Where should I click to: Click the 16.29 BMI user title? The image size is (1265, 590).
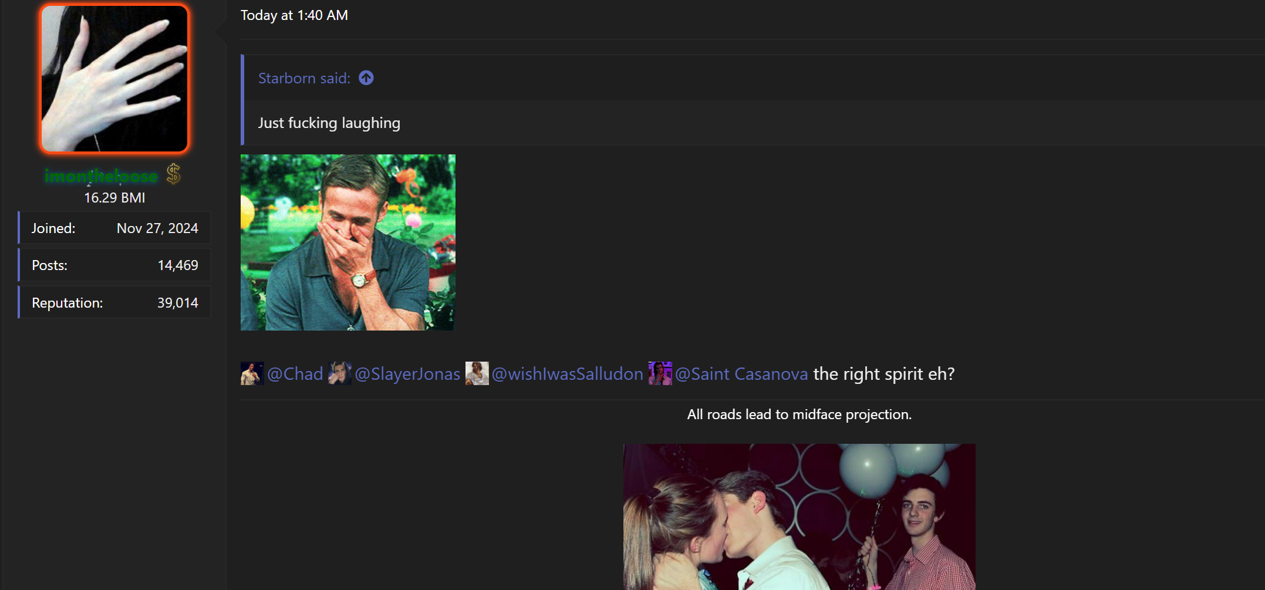click(x=114, y=198)
